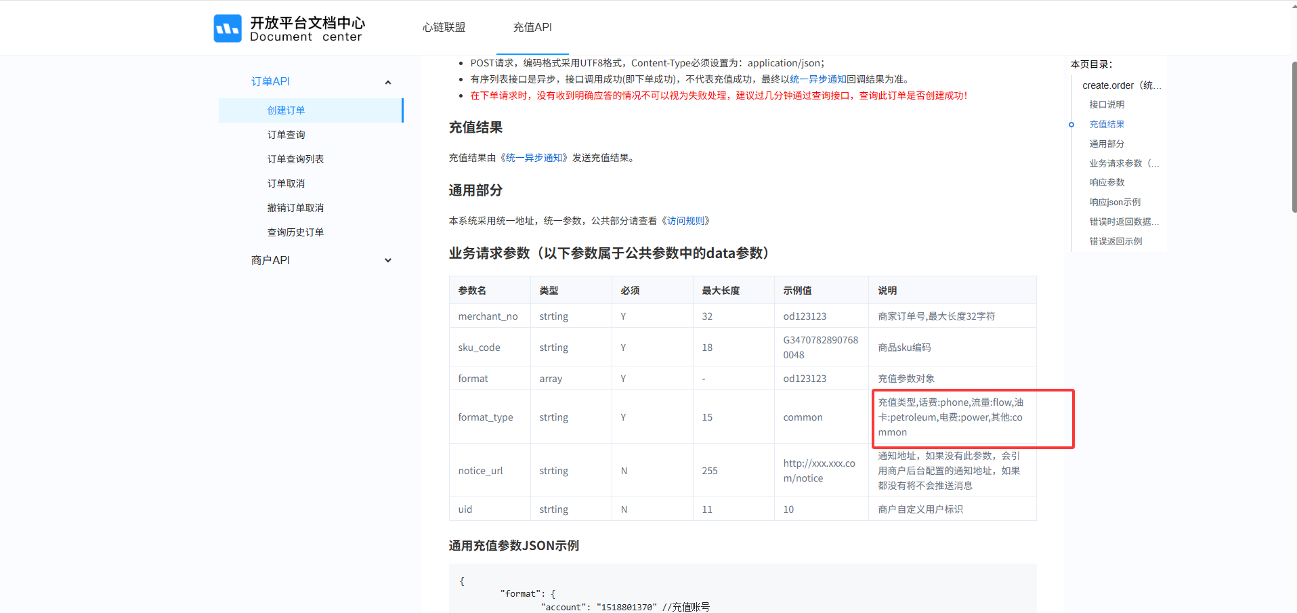Screen dimensions: 1297x613
Task: Click 错误返回示例 in the page outline
Action: [x=1115, y=241]
